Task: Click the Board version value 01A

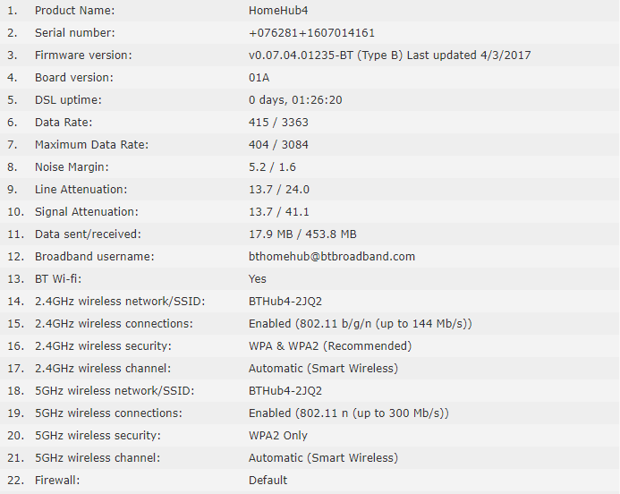Action: 258,78
